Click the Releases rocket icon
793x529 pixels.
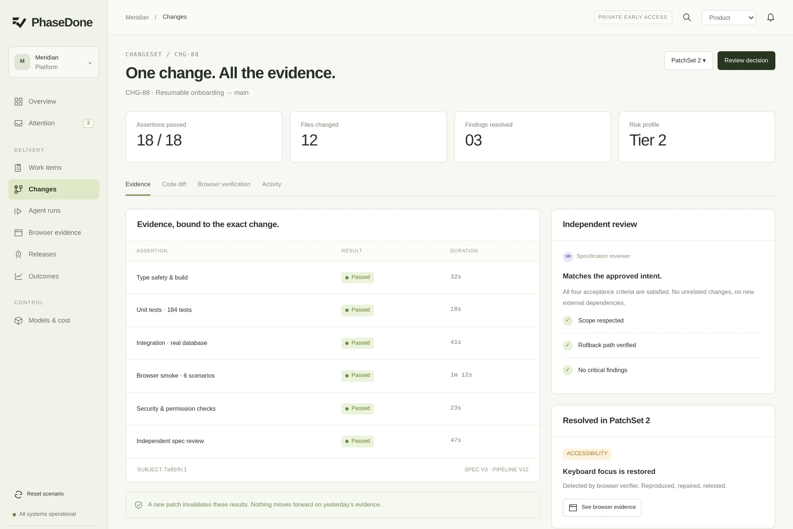[x=18, y=255]
